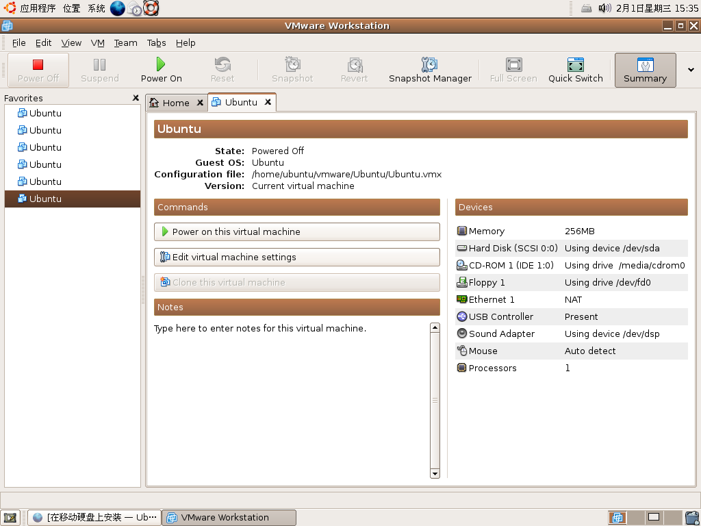Image resolution: width=701 pixels, height=526 pixels.
Task: Select the highlighted Ubuntu favorite
Action: [x=73, y=199]
